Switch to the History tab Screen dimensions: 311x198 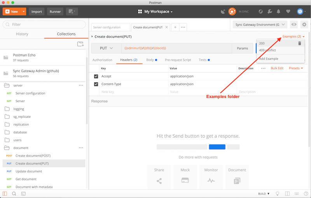tap(22, 34)
